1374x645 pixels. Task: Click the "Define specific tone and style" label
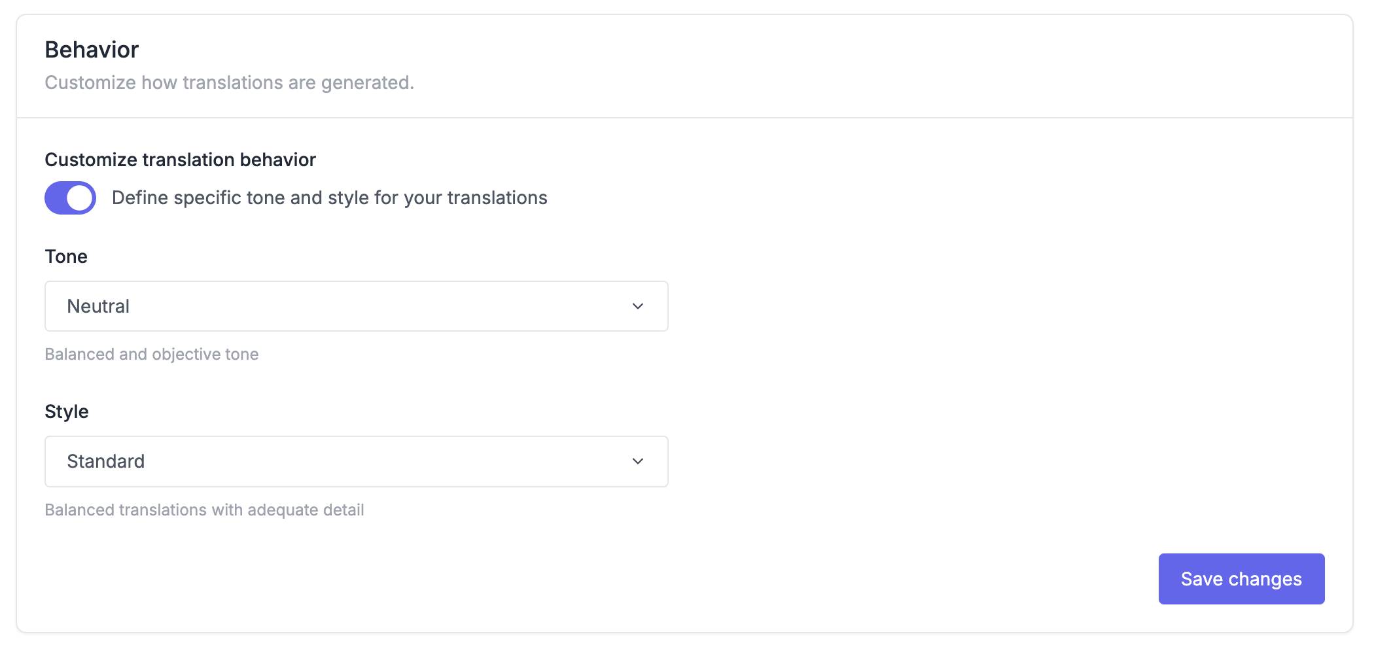tap(329, 198)
